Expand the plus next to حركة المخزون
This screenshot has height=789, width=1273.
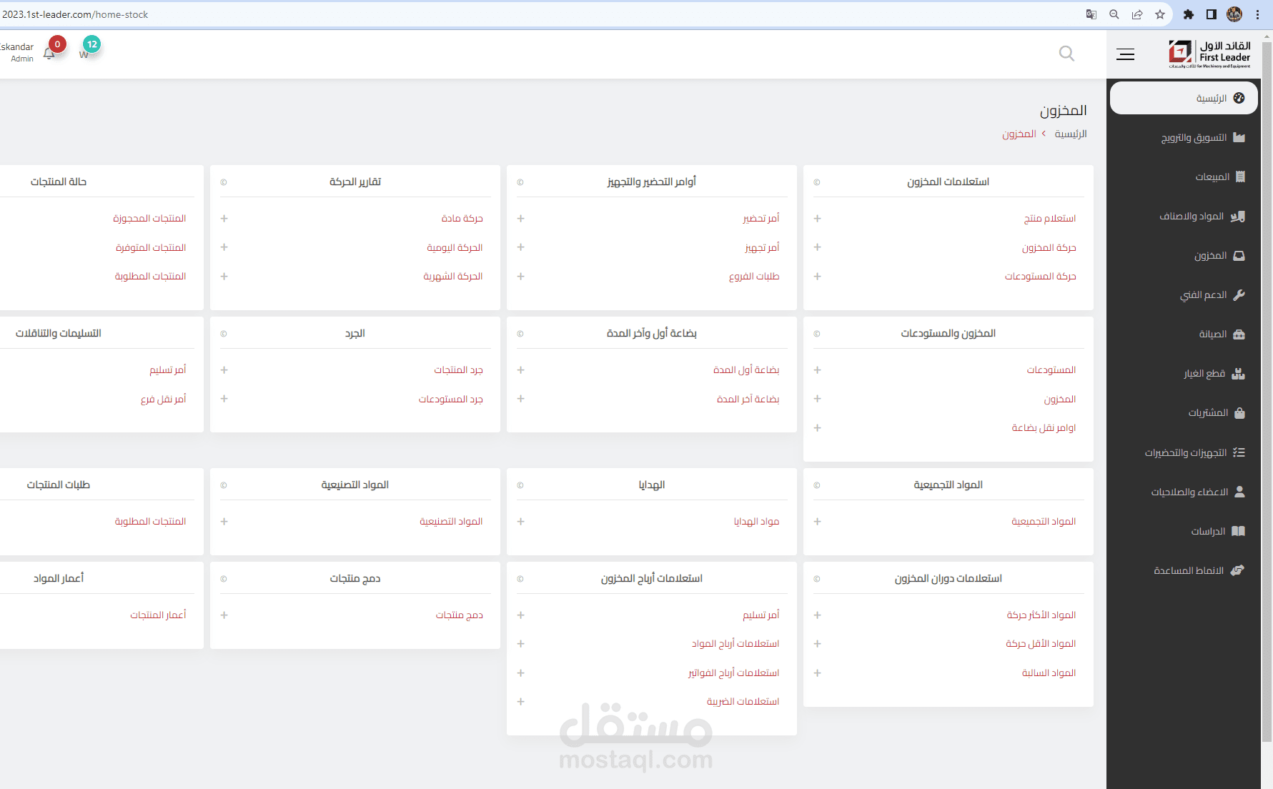point(817,247)
